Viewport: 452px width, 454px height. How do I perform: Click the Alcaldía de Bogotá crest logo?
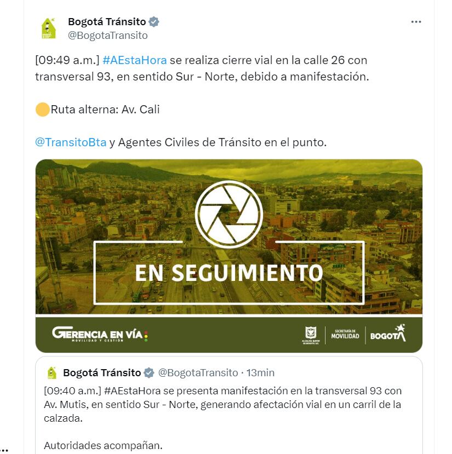click(x=311, y=334)
